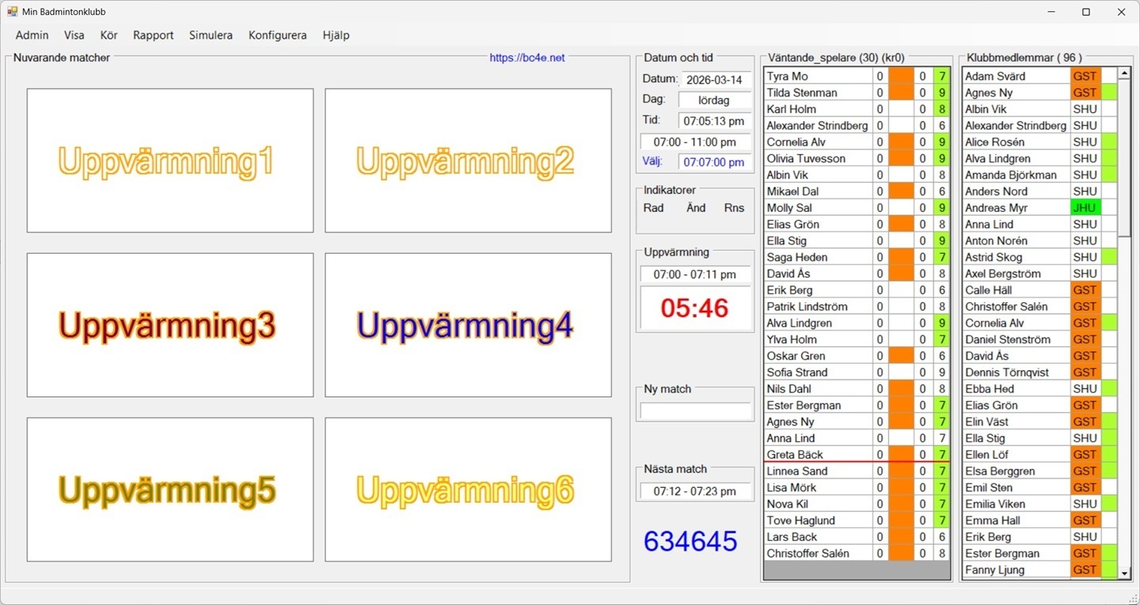Select the Uppvärmning5 court panel
This screenshot has height=605, width=1140.
(170, 490)
